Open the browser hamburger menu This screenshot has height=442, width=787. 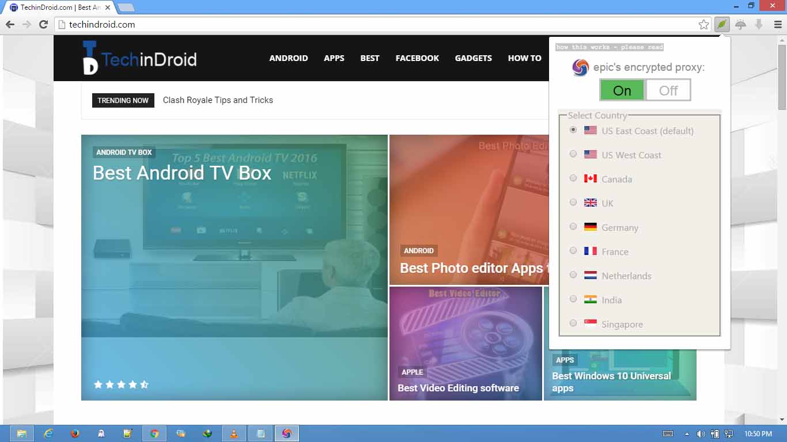(778, 24)
